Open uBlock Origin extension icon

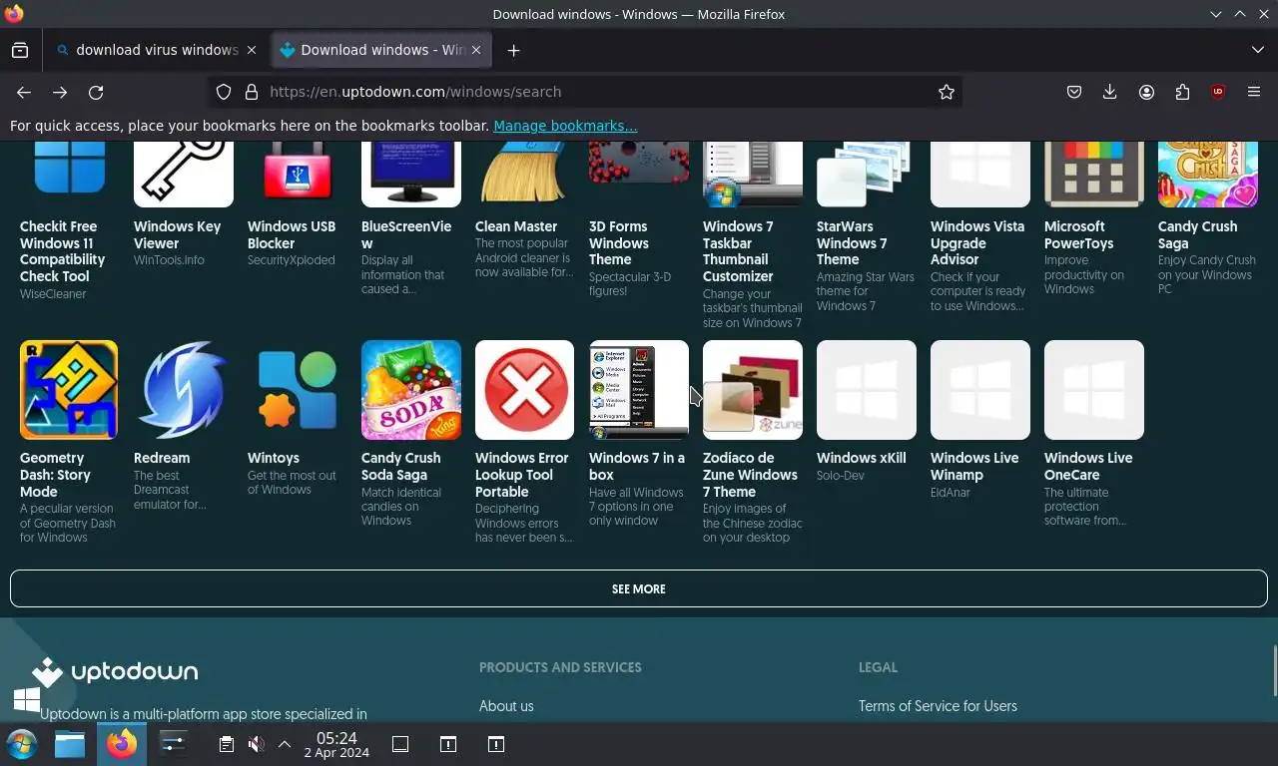[x=1217, y=92]
